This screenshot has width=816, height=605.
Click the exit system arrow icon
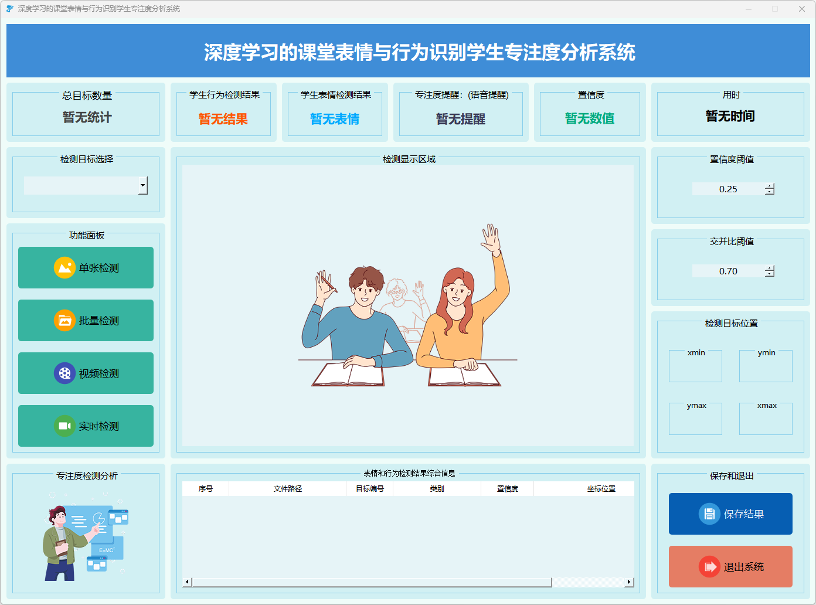(x=709, y=567)
